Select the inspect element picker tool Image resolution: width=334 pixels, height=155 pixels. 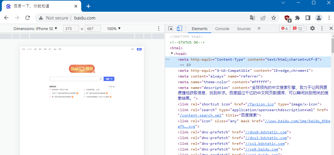[x=170, y=29]
